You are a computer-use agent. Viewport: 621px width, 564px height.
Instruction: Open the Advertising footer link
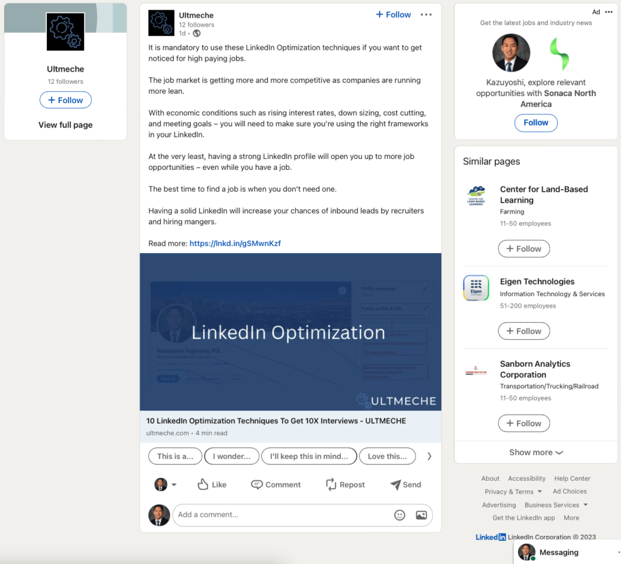click(499, 505)
